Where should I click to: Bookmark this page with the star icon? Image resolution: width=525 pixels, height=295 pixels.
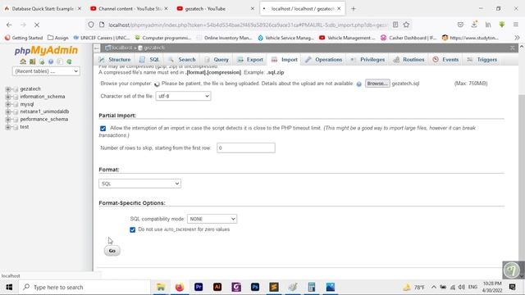(x=406, y=25)
